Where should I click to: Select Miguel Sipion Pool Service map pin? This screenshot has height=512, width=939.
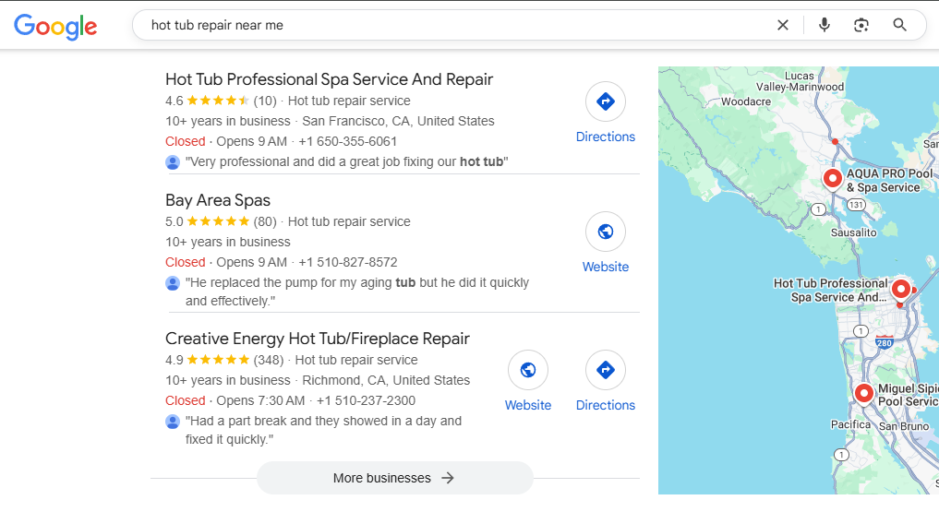864,393
